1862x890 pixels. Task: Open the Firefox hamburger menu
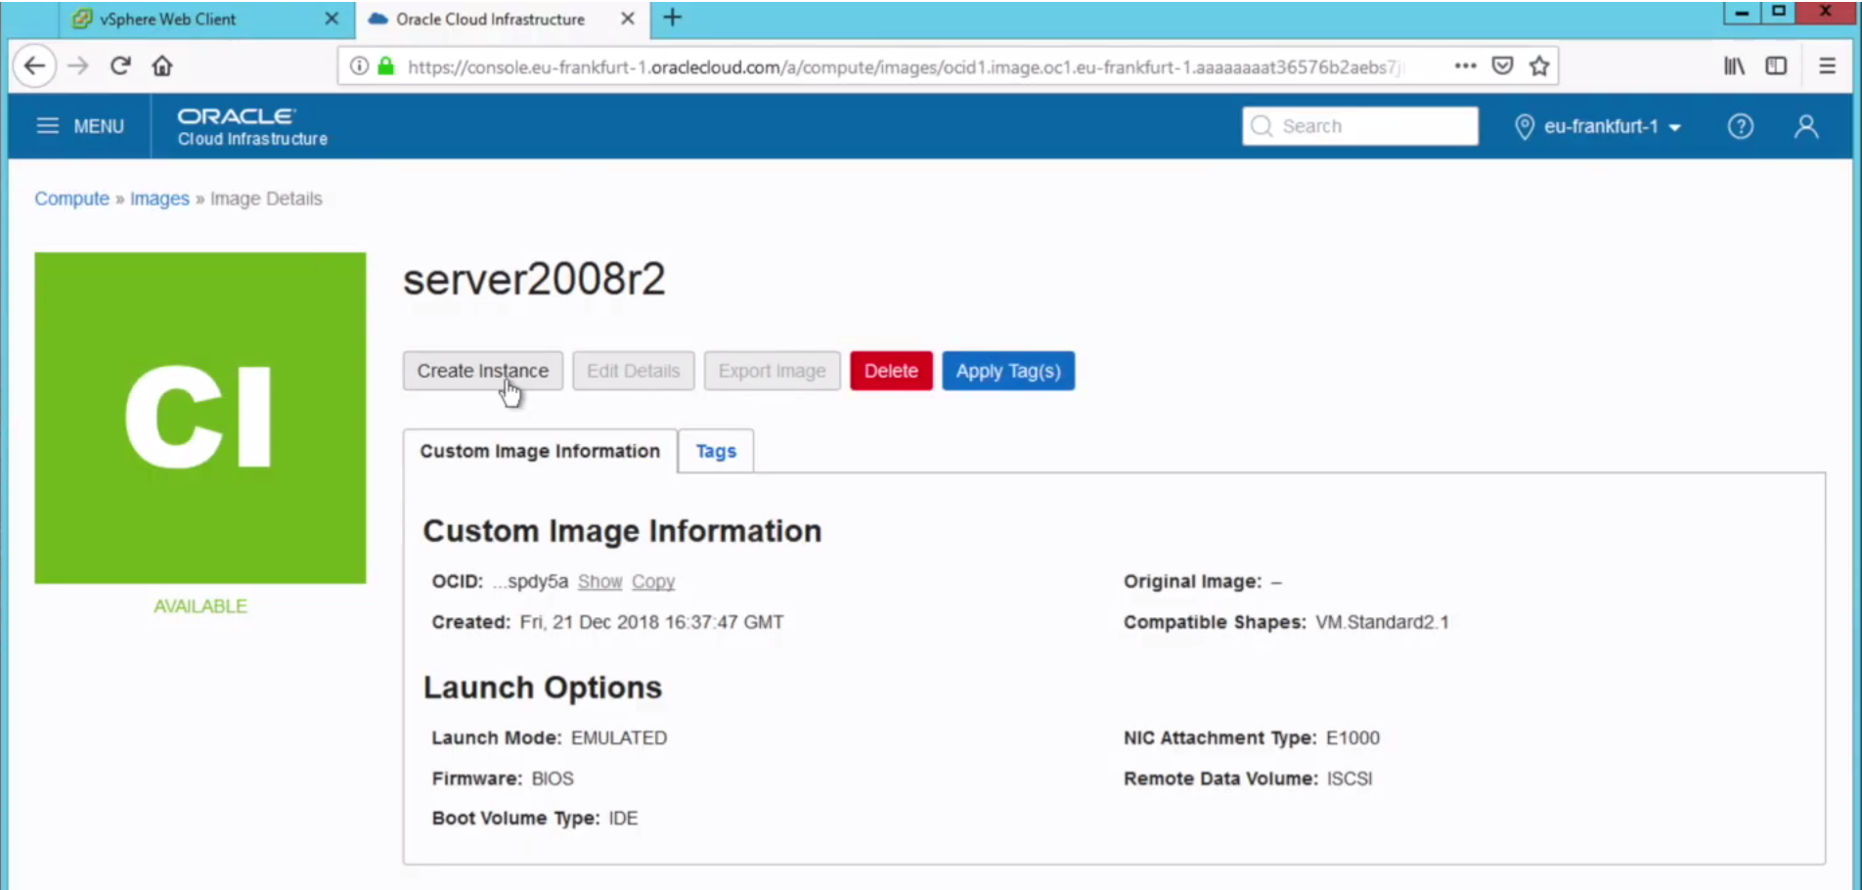pos(1827,67)
